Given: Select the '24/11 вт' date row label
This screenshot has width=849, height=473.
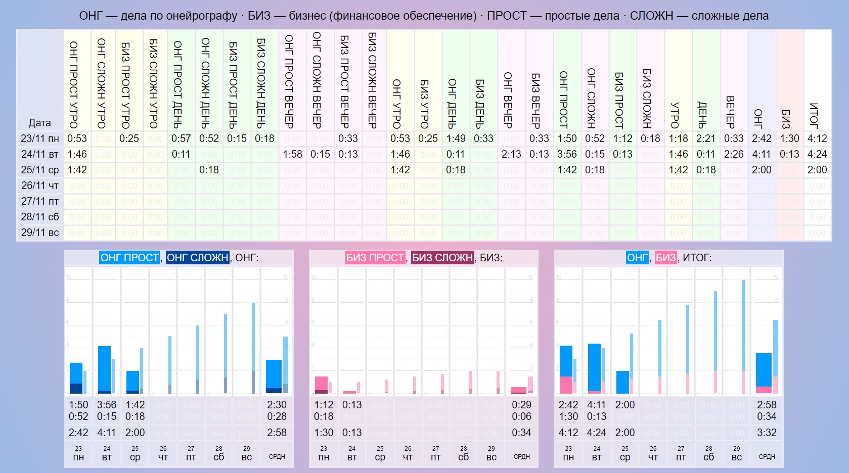Looking at the screenshot, I should 40,154.
